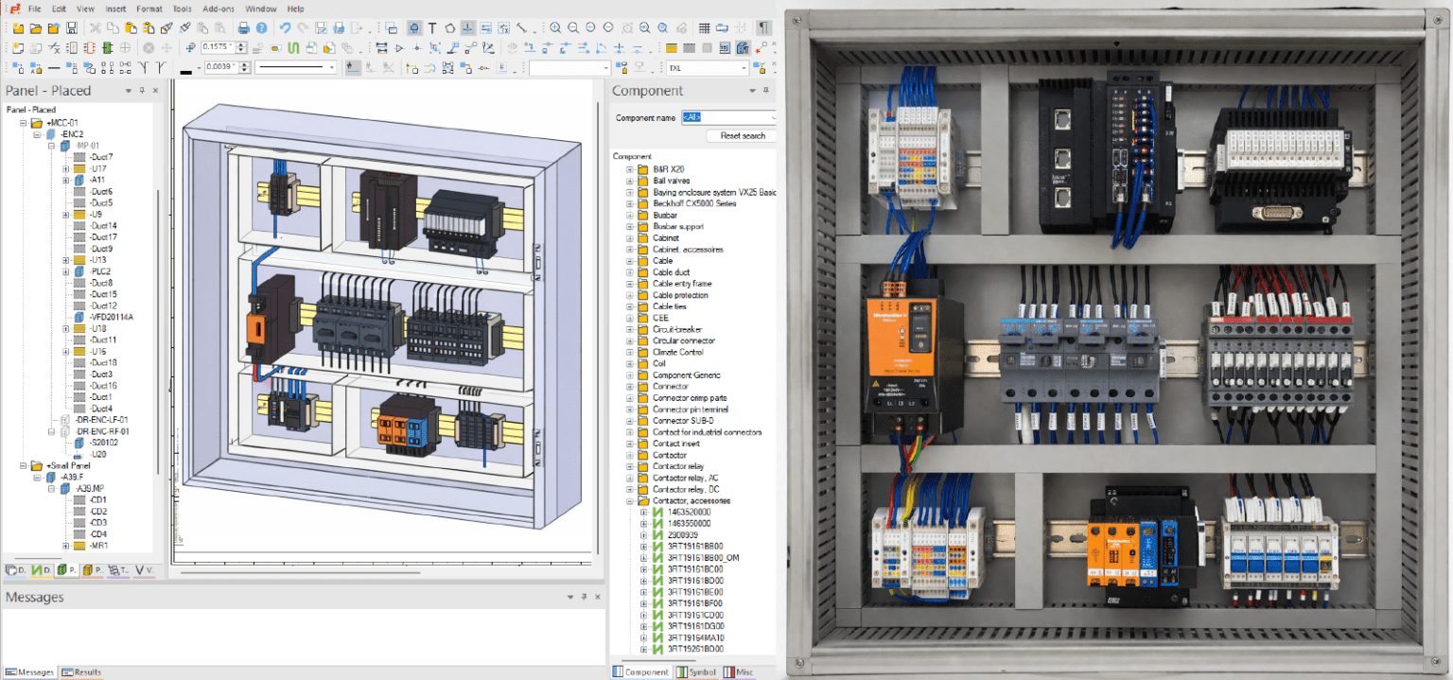The height and width of the screenshot is (680, 1453).
Task: Click the yellow horizontal lines layer icon
Action: coord(672,48)
